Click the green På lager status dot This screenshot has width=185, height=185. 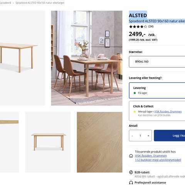135,93
